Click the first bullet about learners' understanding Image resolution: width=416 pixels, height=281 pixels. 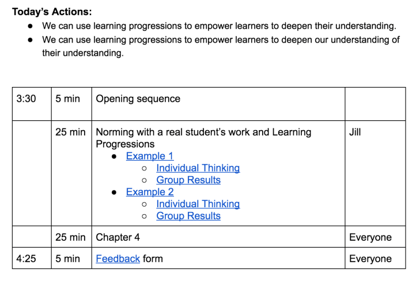click(219, 26)
